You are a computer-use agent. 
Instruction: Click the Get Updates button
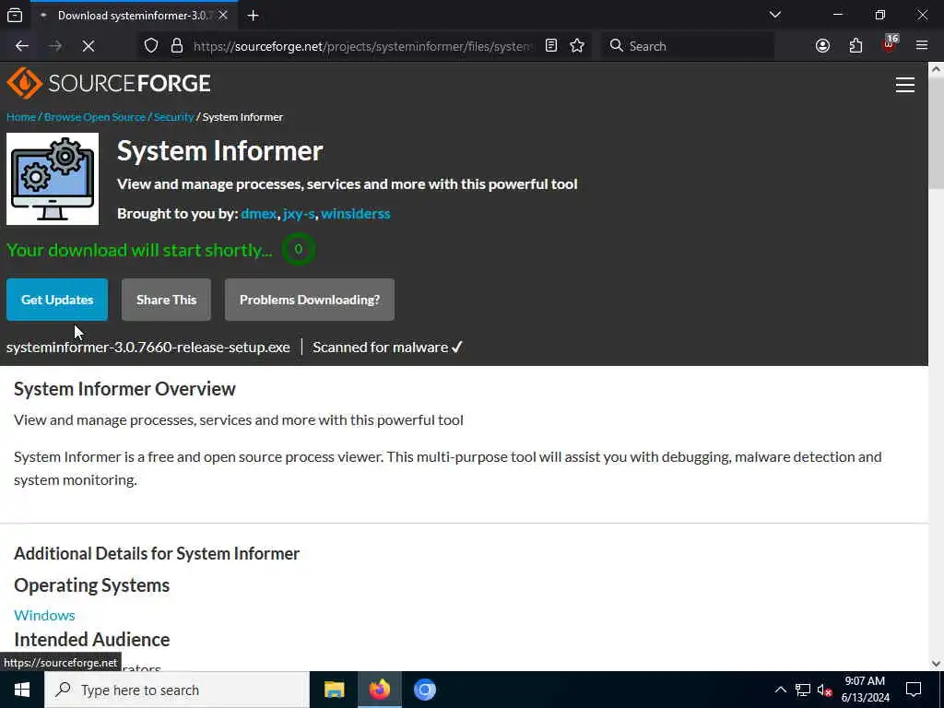57,300
